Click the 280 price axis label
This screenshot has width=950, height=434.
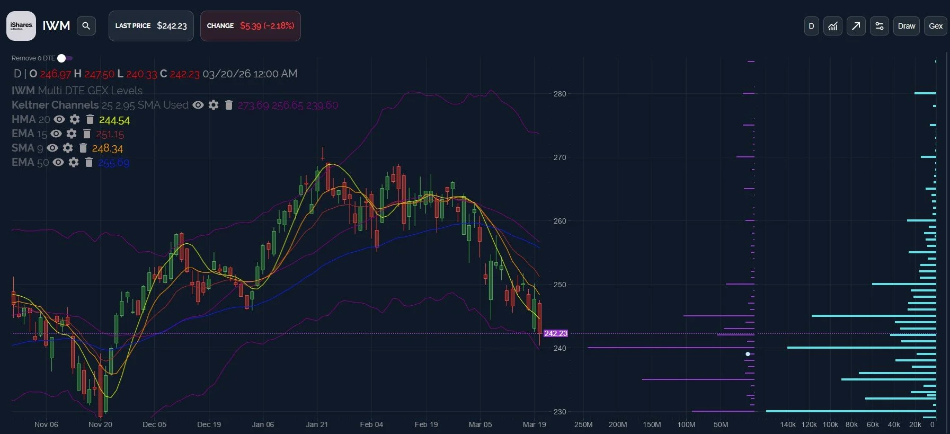(x=560, y=94)
